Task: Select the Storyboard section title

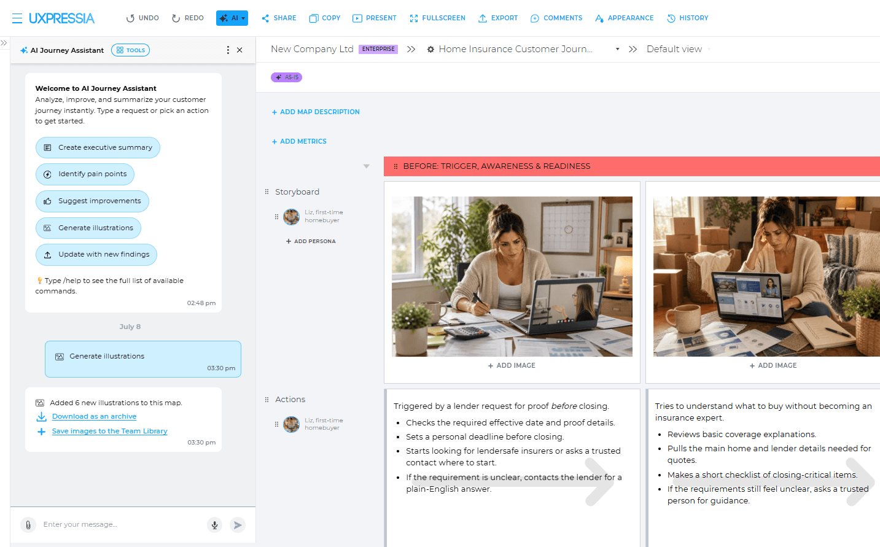Action: click(297, 192)
